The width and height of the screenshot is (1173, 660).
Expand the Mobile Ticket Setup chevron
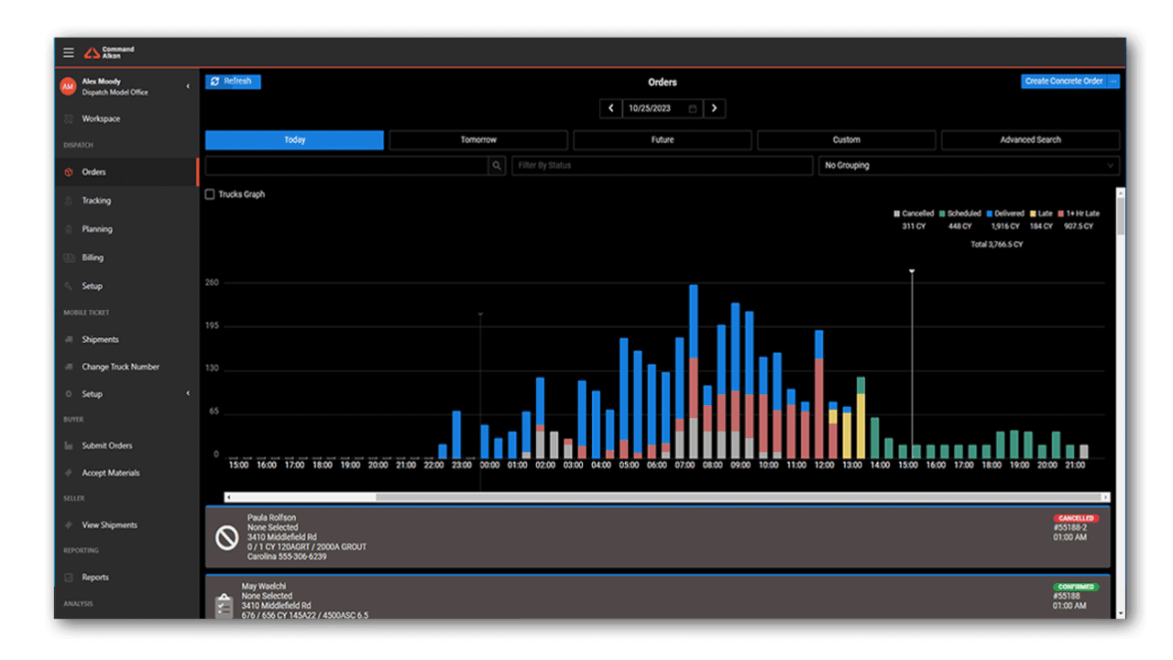point(189,393)
